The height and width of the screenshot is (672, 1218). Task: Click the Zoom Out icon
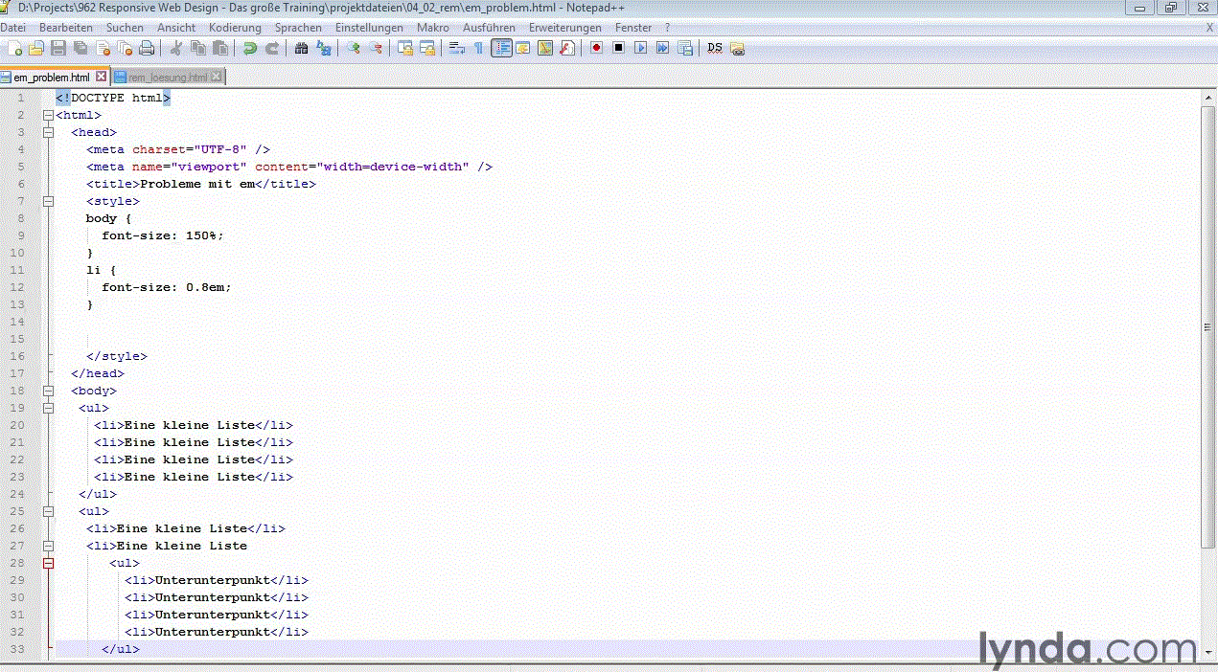coord(376,48)
